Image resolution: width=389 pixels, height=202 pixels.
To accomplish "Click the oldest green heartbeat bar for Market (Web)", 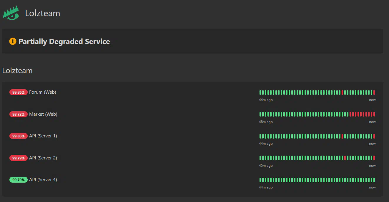I will 260,114.
